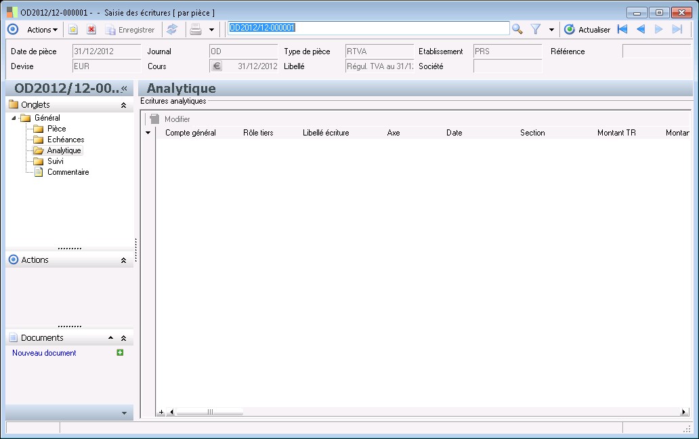
Task: Collapse the Actions side panel section
Action: coord(123,260)
